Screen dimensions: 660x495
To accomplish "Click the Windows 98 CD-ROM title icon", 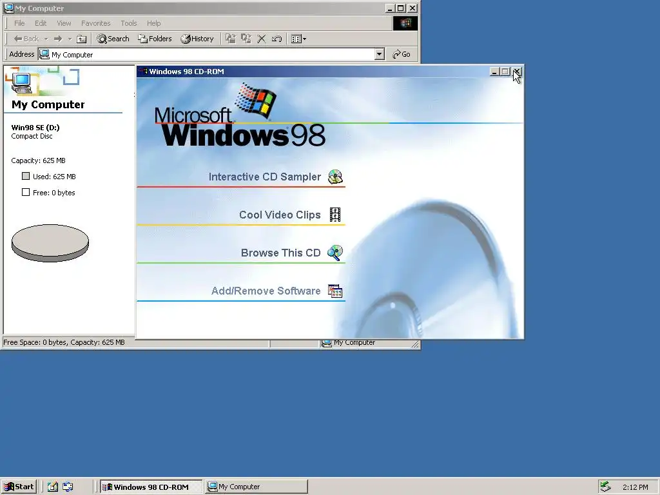I will [x=144, y=72].
